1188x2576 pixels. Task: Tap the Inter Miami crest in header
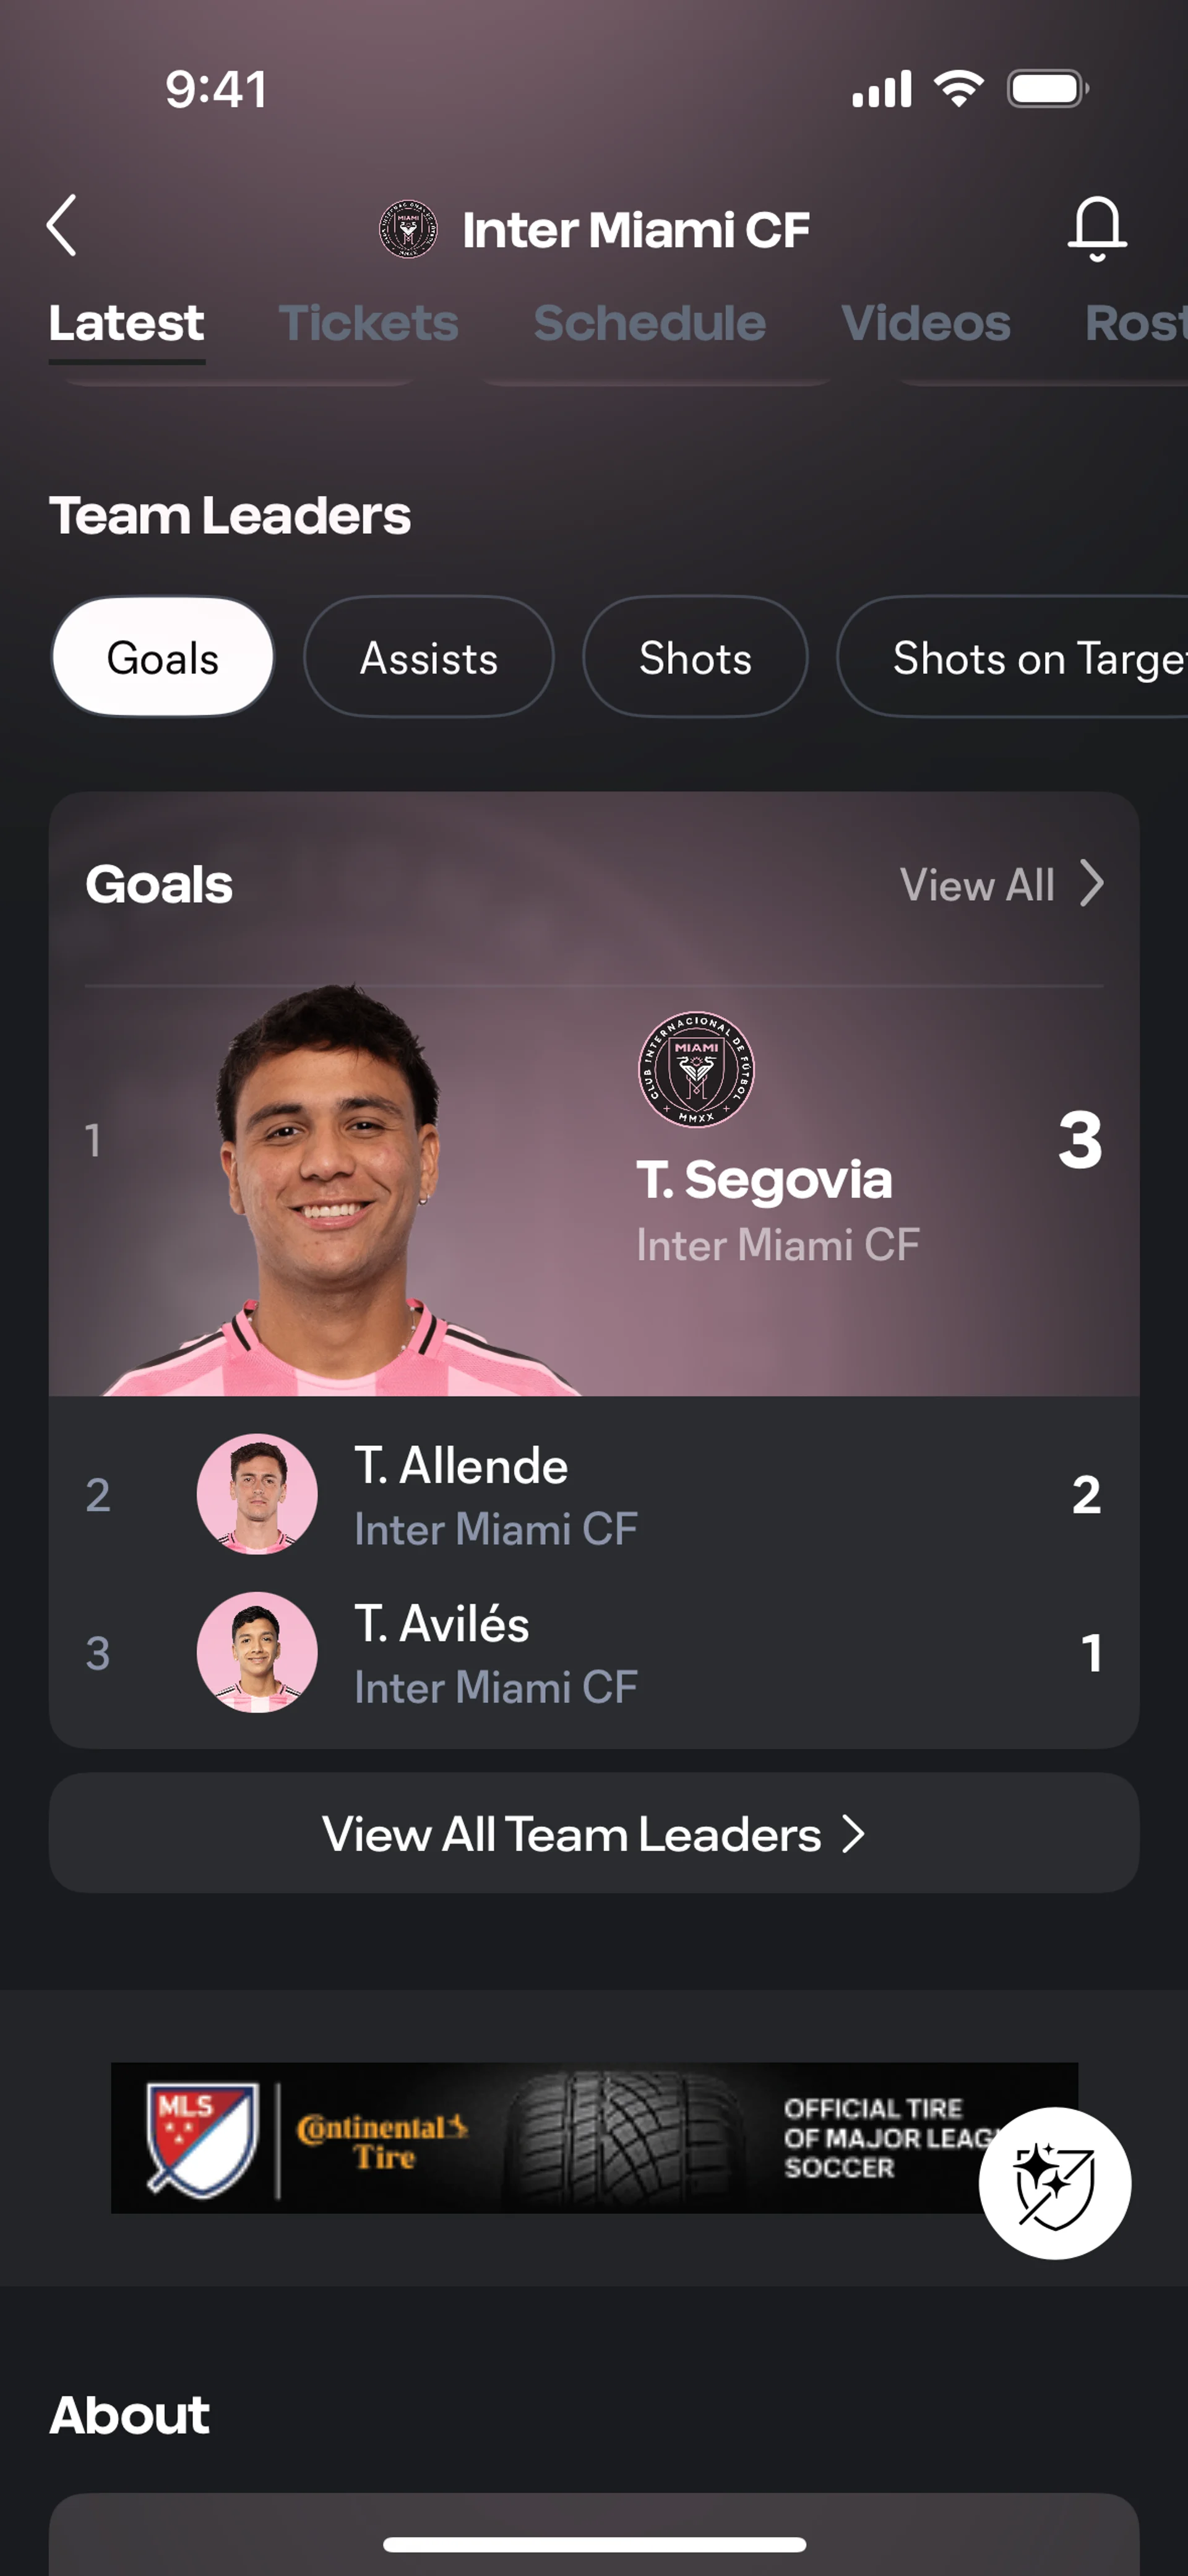(x=408, y=229)
